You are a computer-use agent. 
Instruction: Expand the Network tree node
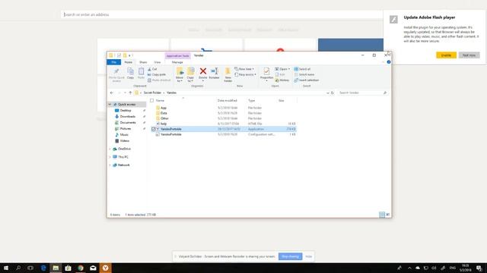110,165
